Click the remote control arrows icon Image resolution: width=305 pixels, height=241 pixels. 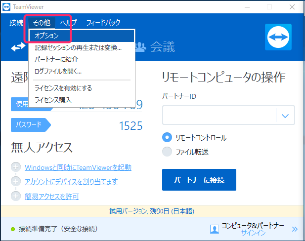[x=18, y=47]
